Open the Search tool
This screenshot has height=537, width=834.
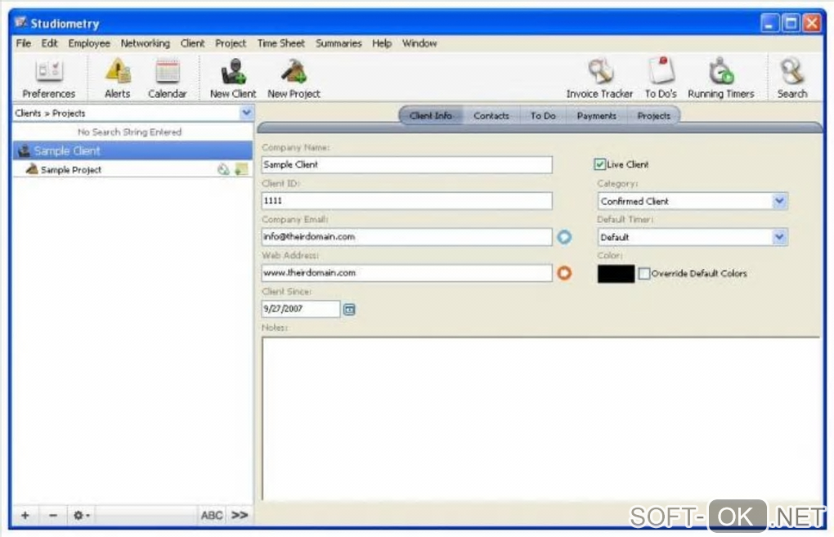[x=792, y=78]
